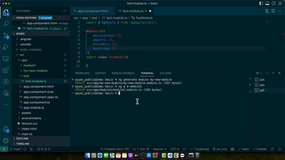
Task: Toggle the Spell checker status item
Action: click(244, 149)
